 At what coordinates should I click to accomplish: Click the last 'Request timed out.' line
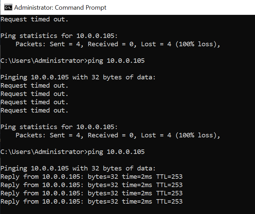pos(34,110)
